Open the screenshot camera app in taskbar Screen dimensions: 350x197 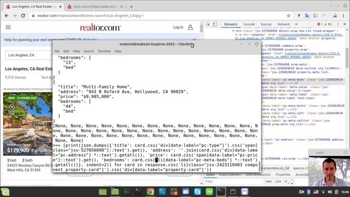[x=185, y=192]
